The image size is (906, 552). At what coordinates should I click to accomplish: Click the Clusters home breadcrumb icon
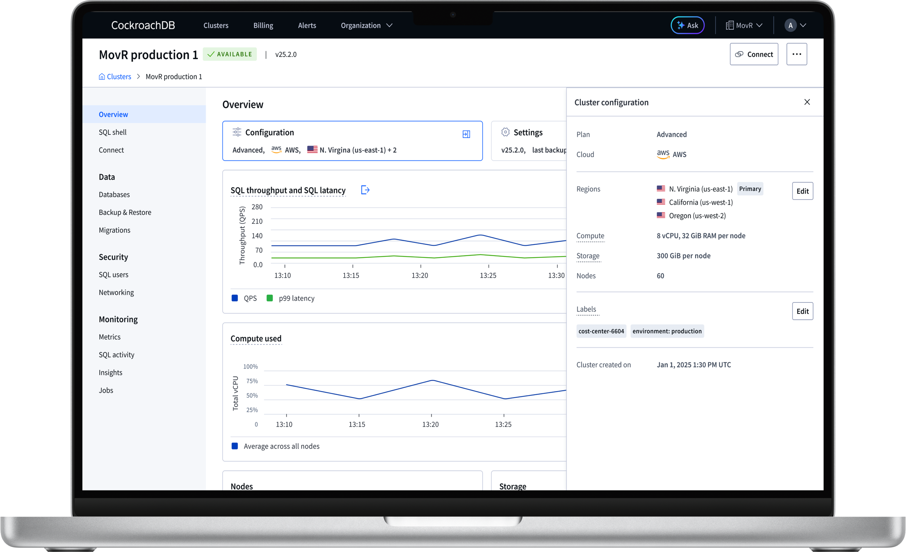point(102,76)
